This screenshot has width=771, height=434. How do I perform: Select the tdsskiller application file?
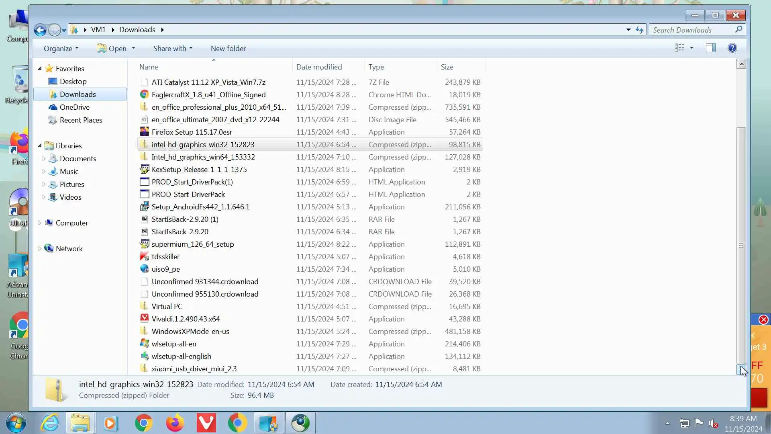pos(165,257)
